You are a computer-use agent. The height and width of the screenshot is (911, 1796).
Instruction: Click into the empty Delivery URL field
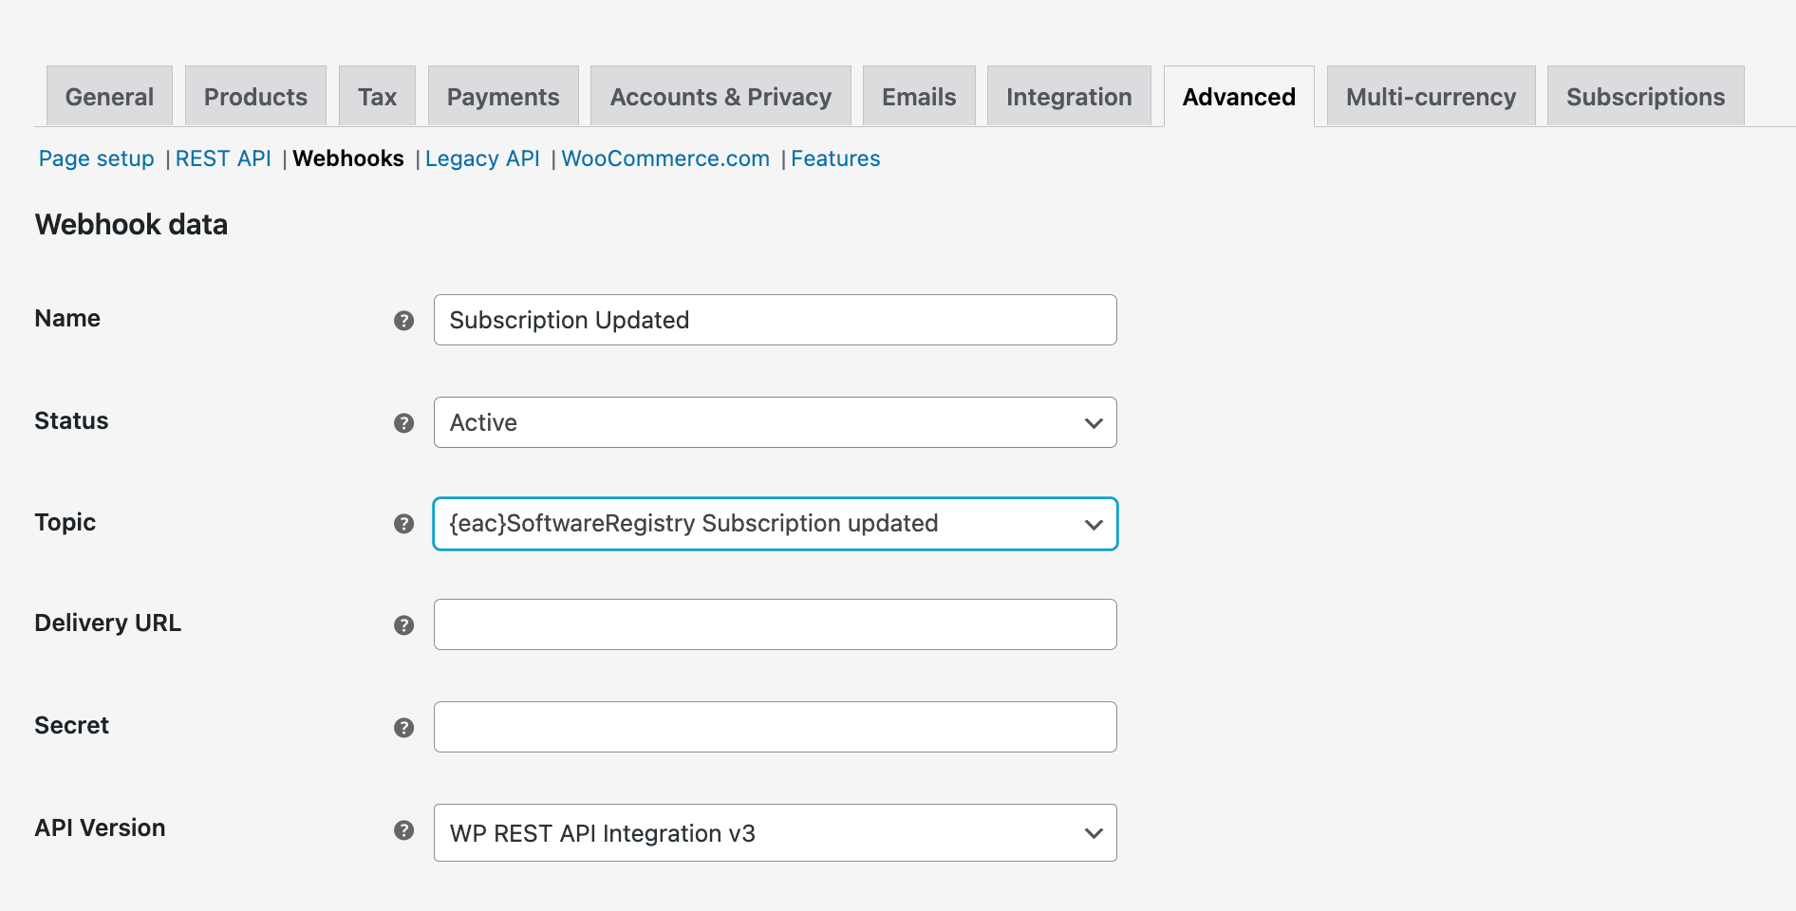[775, 624]
